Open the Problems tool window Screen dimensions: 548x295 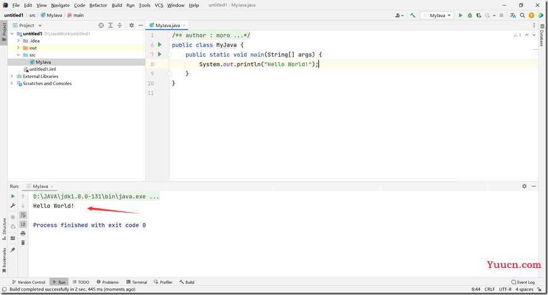point(107,282)
